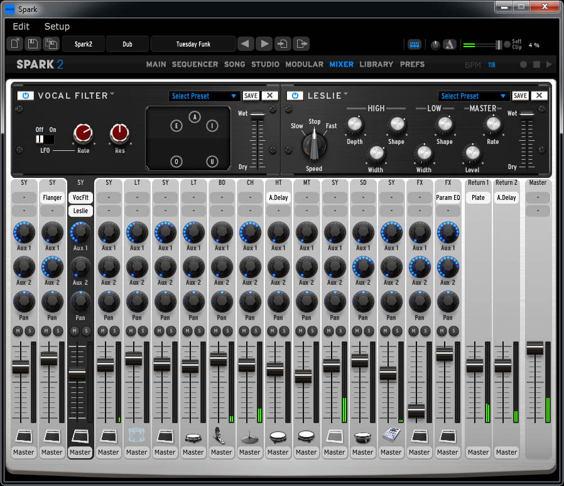Click the next preset right arrow
Image resolution: width=564 pixels, height=486 pixels.
pyautogui.click(x=264, y=44)
